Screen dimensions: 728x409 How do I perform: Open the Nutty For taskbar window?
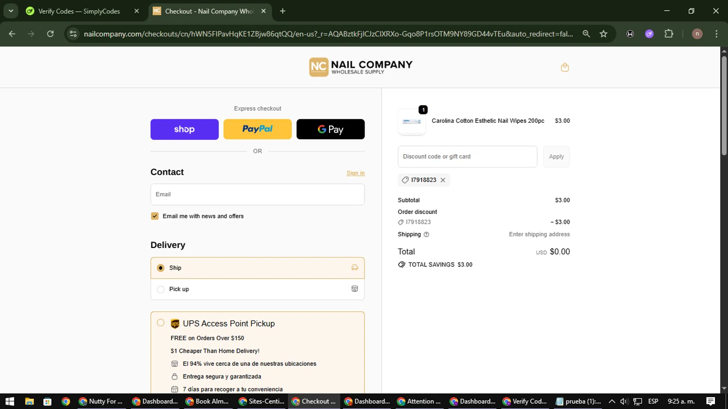101,401
